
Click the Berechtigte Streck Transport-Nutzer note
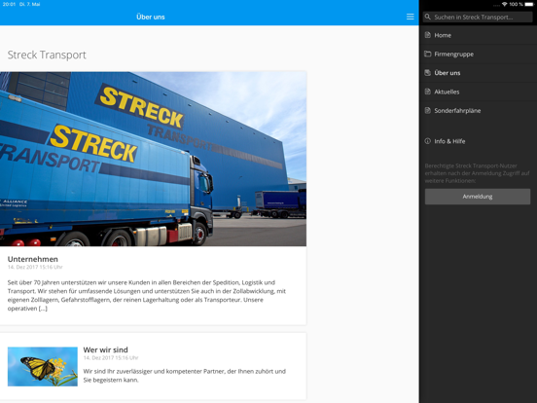[x=477, y=173]
